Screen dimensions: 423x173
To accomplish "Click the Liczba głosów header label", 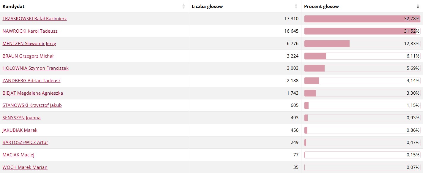I will click(207, 7).
